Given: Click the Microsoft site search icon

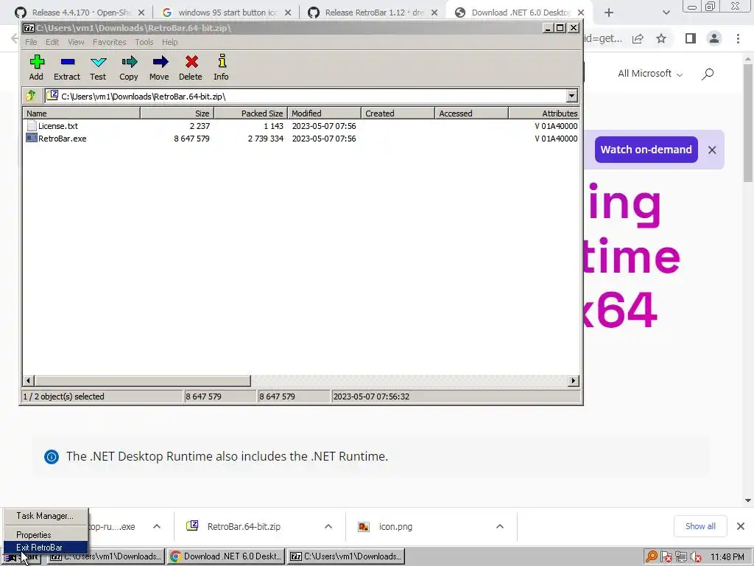Looking at the screenshot, I should click(708, 74).
